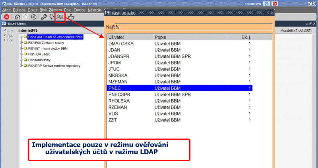The height and width of the screenshot is (168, 318).
Task: Open the compass navigation icon
Action: 34,17
